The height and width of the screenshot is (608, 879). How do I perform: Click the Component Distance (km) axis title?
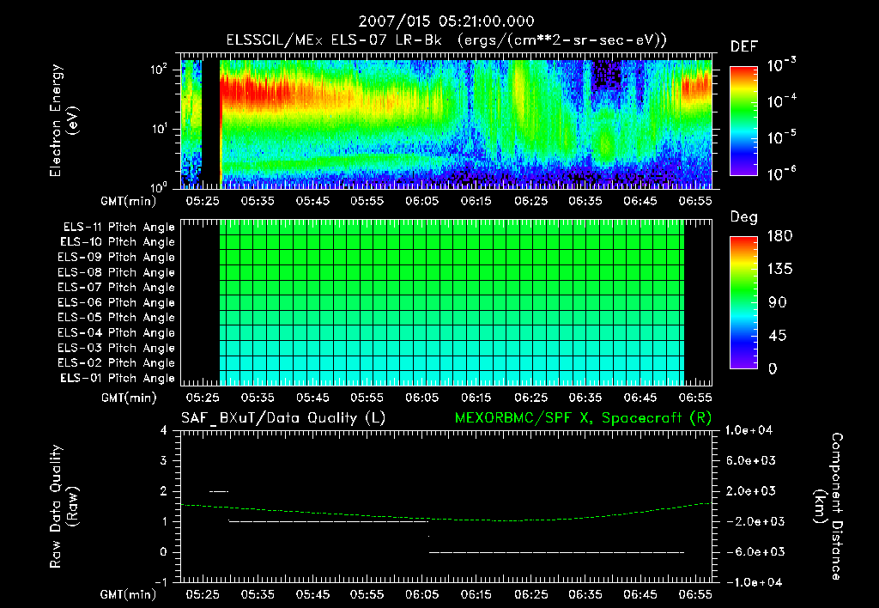(828, 507)
